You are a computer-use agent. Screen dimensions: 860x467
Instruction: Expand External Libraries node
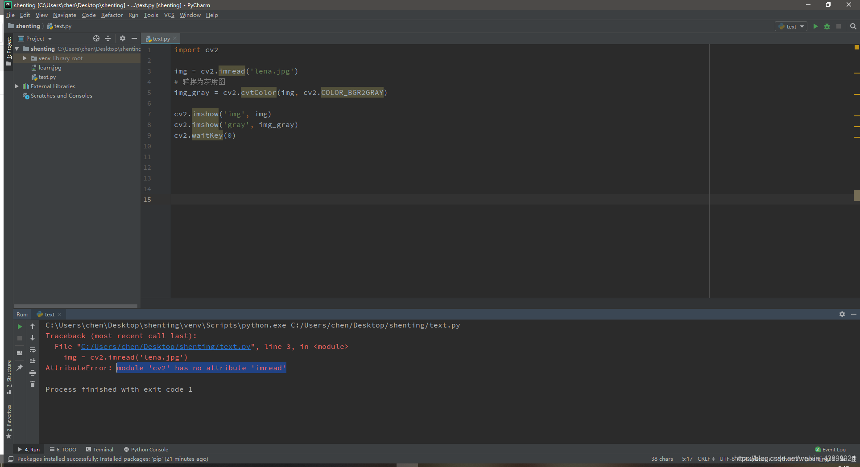(17, 86)
